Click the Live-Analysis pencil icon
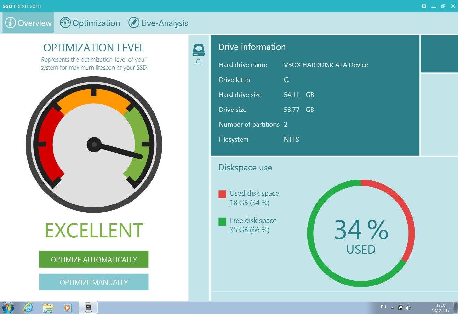The height and width of the screenshot is (314, 458). 133,23
